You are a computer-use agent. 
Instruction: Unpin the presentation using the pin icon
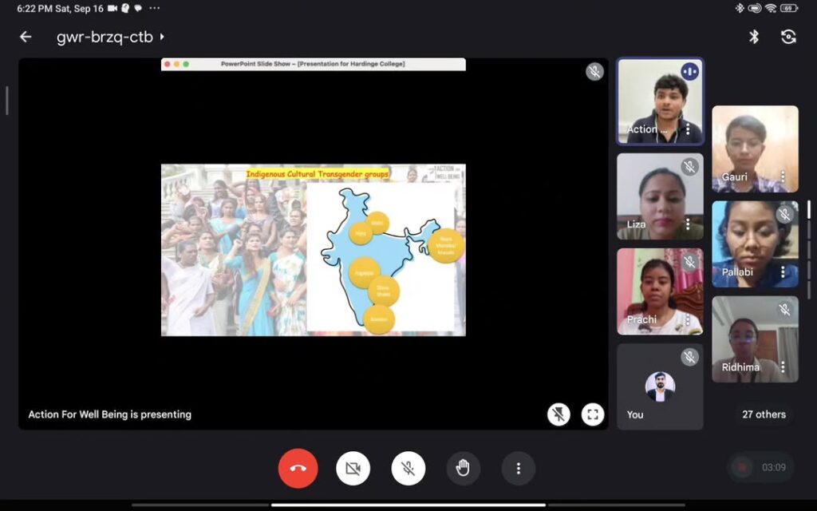pos(558,414)
